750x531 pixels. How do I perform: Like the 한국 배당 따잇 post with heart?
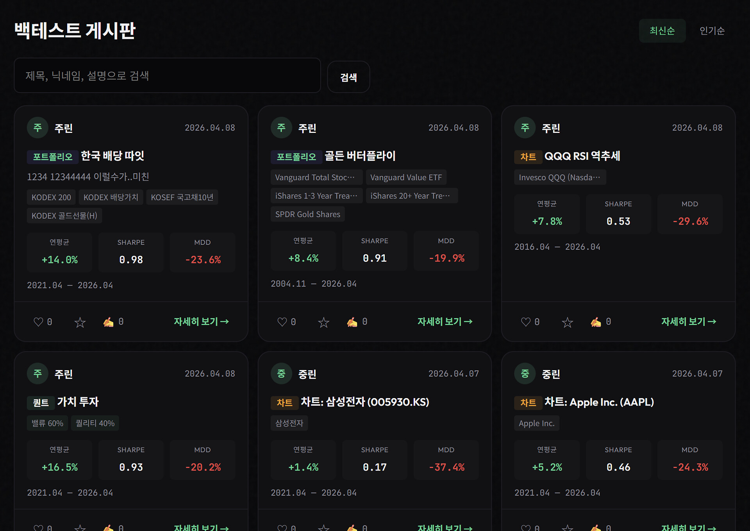pos(38,322)
